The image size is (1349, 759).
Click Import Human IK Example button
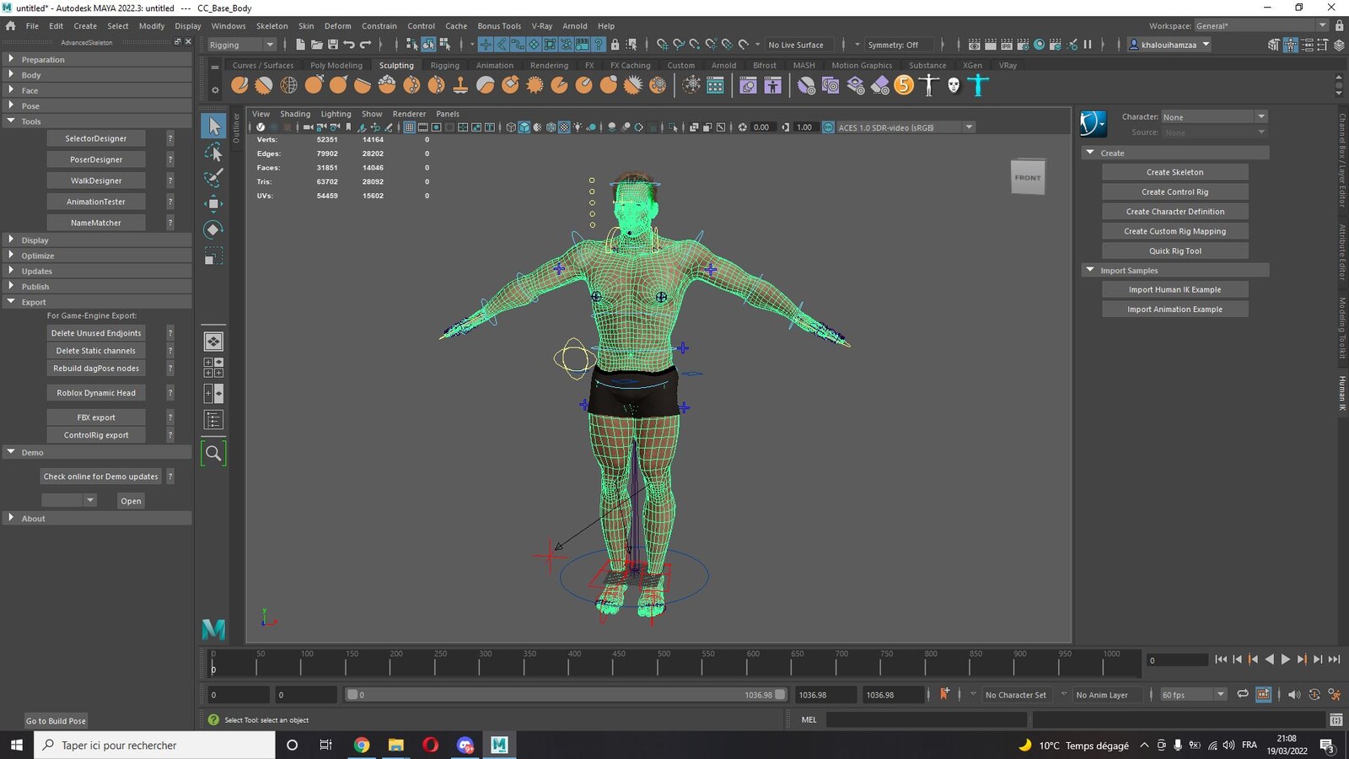1175,289
